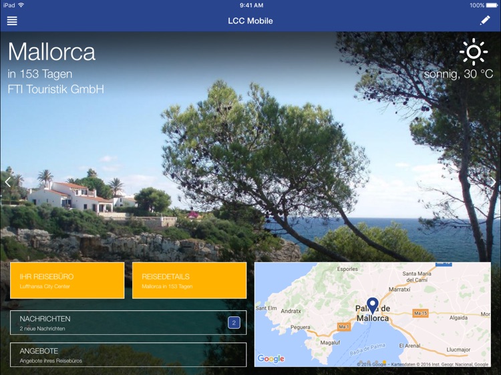Tap El Arenal on the map

409,346
